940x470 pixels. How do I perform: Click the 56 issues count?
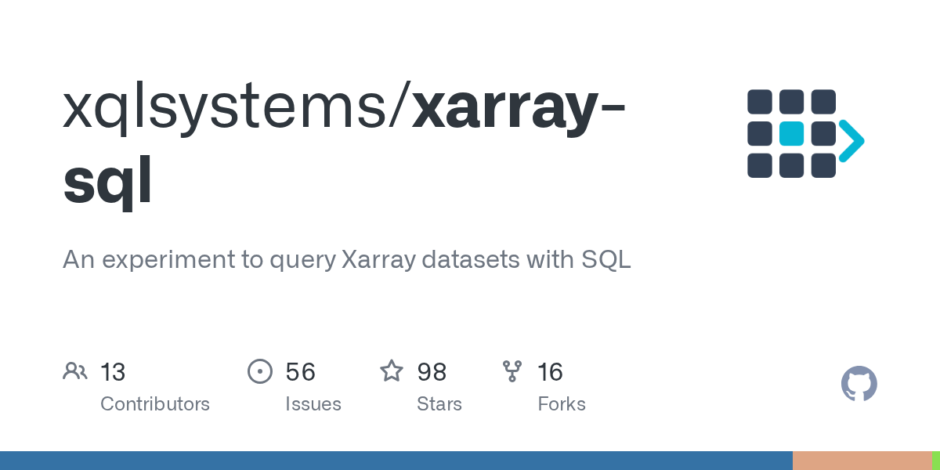pos(301,372)
